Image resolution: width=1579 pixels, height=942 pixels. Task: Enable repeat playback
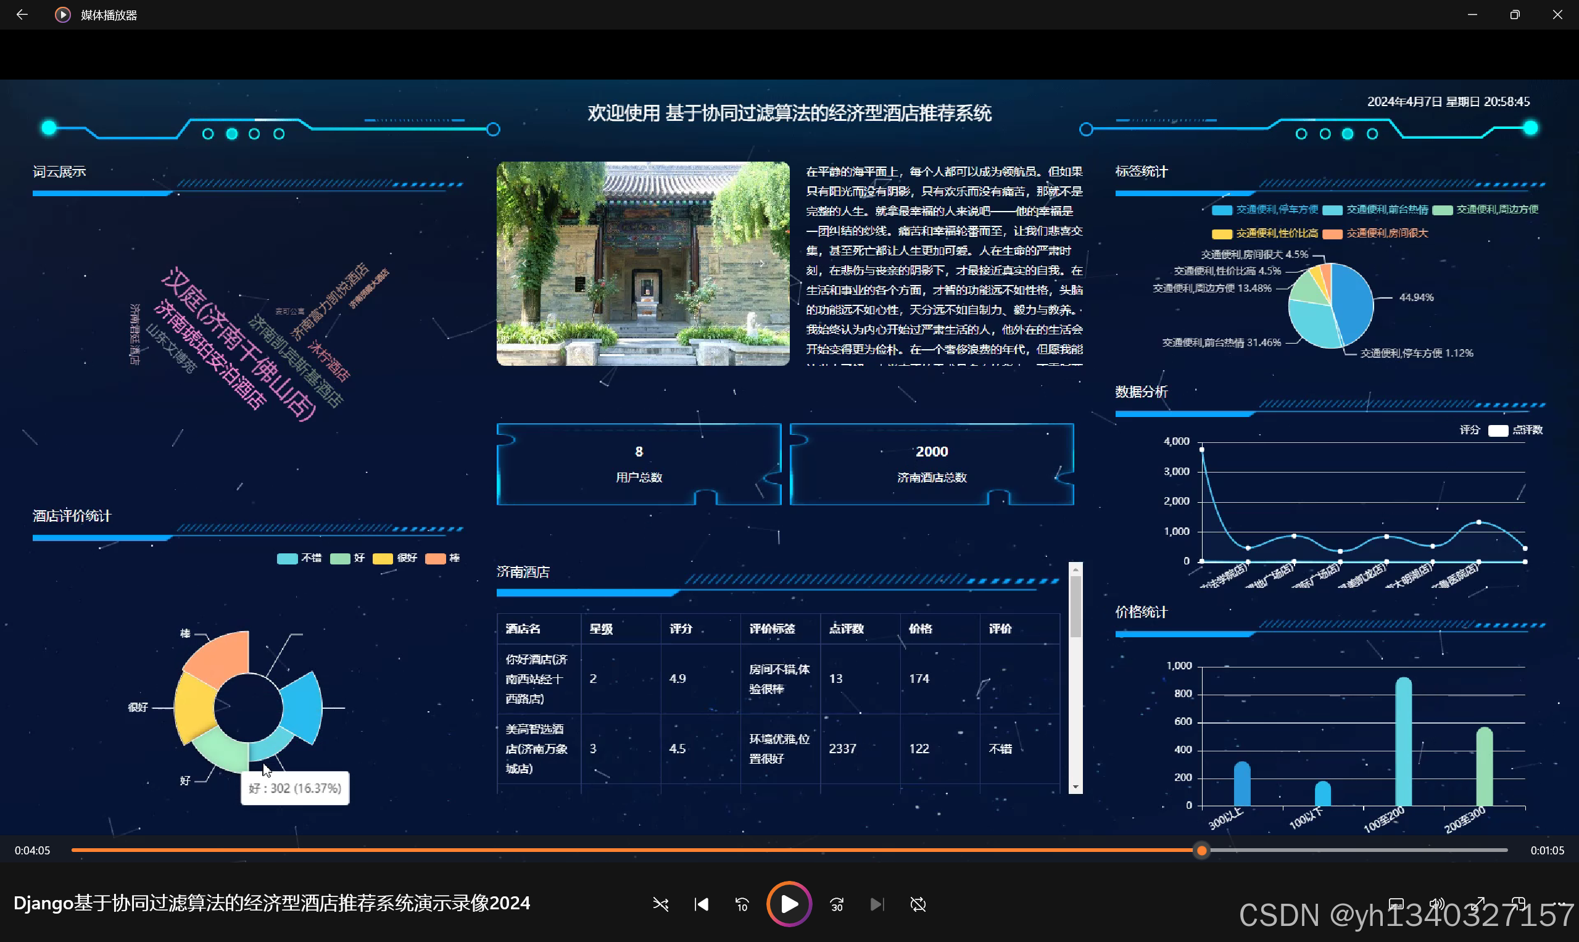pyautogui.click(x=918, y=904)
